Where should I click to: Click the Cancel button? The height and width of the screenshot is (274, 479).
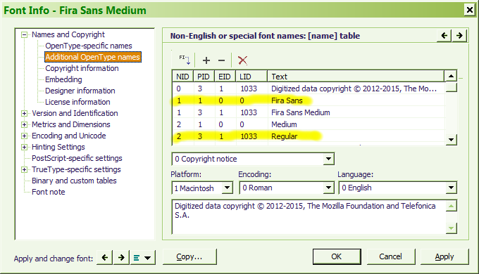(x=390, y=256)
